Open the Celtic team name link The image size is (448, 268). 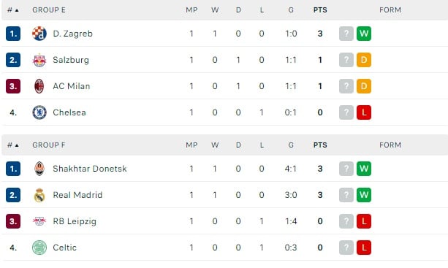pos(65,248)
